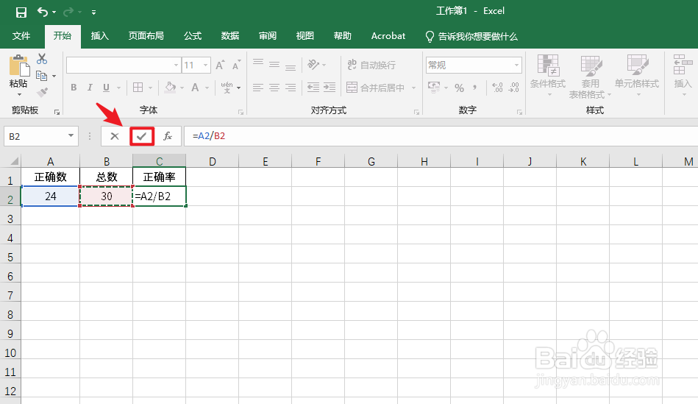Open the 字体 group dialog launcher
698x404 pixels.
tap(241, 113)
